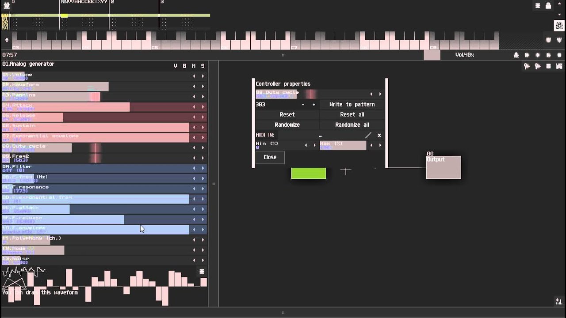Screen dimensions: 566x318
Task: Decrease Volume with left arrow
Action: tap(194, 76)
